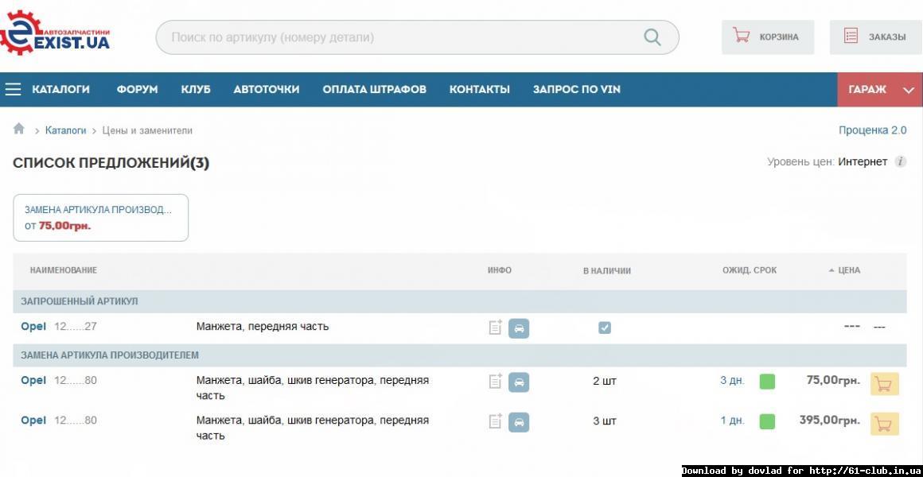Screen dimensions: 923x477
Task: Show car applicability for requested article 12......27
Action: (519, 328)
